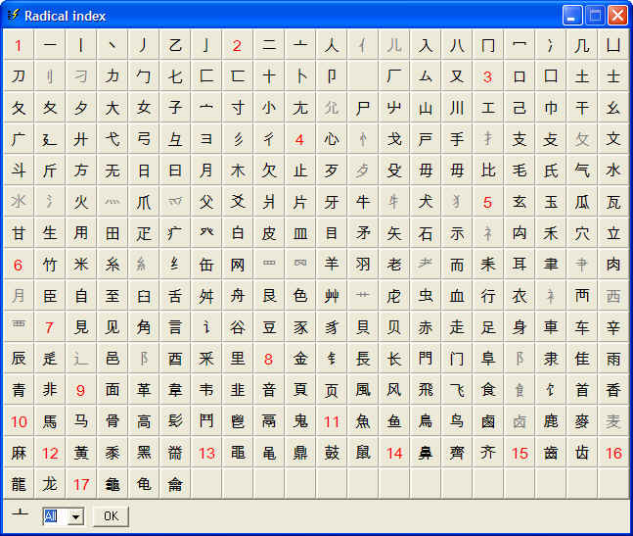
Task: Pick the radical 言 (speech)
Action: [x=175, y=327]
